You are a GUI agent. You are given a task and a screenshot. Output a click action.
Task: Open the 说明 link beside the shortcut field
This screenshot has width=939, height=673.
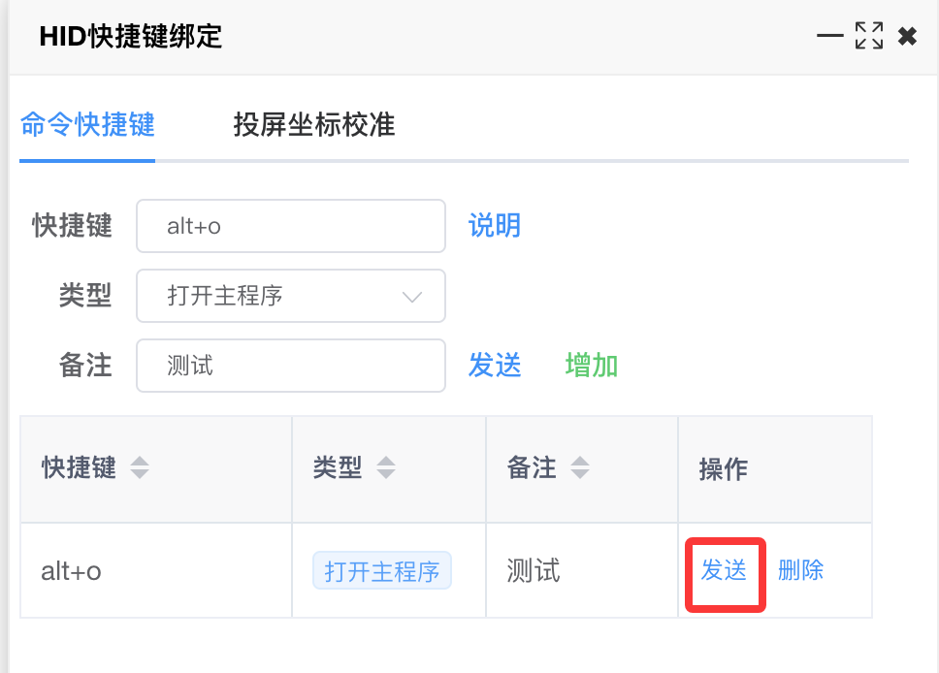click(495, 226)
